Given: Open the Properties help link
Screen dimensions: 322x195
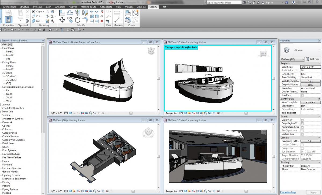Looking at the screenshot, I should [288, 192].
